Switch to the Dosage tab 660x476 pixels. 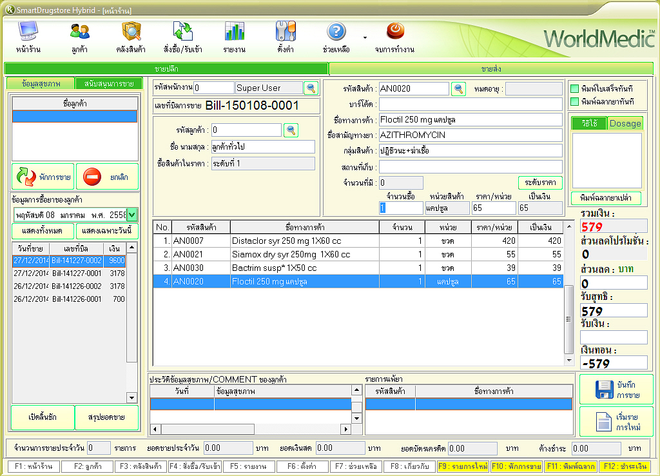pos(625,123)
